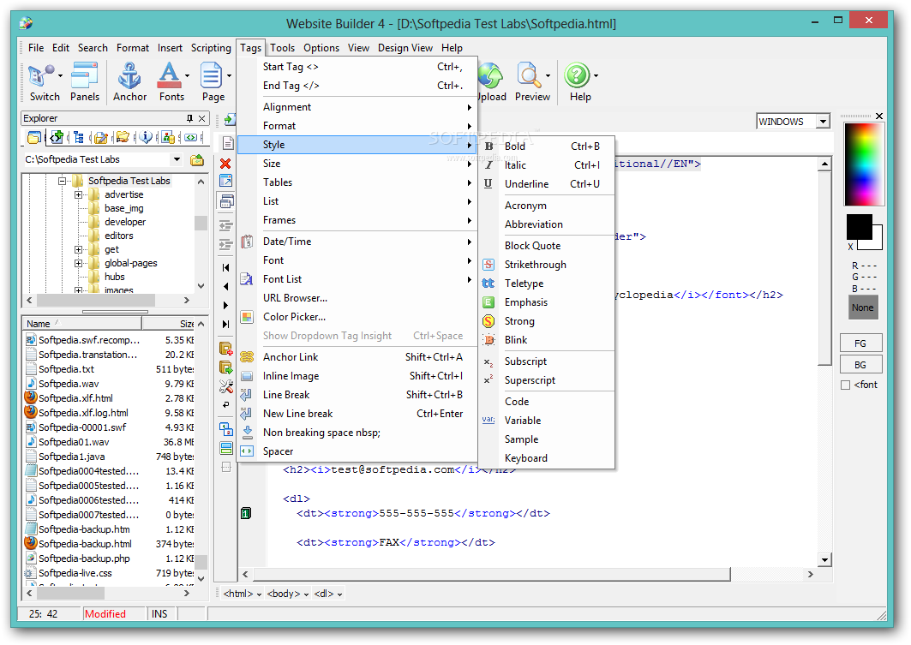
Task: Select the Bold style icon
Action: click(x=488, y=146)
